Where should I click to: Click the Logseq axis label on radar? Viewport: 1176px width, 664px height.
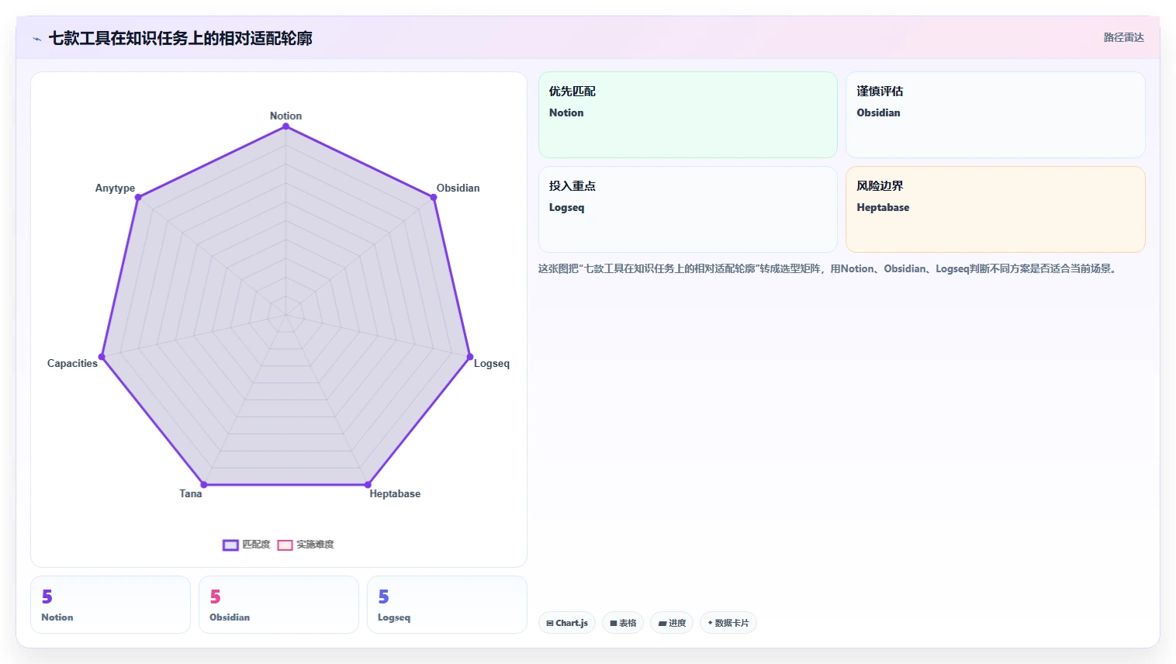[x=492, y=363]
